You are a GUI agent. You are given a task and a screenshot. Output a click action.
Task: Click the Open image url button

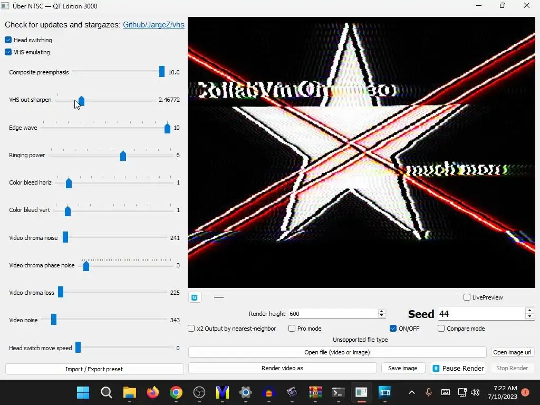[x=512, y=352]
